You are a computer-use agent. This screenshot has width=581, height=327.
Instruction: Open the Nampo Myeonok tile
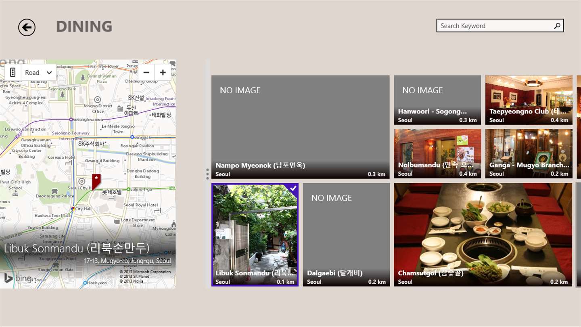300,127
